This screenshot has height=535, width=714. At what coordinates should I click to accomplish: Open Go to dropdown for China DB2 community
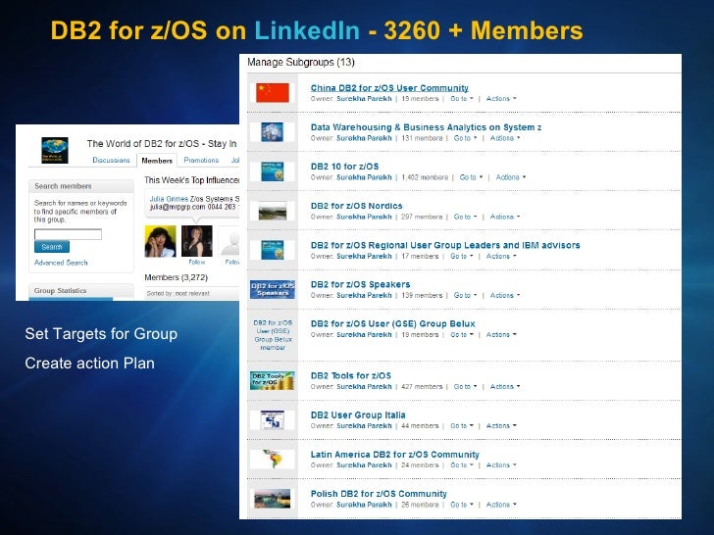(462, 99)
